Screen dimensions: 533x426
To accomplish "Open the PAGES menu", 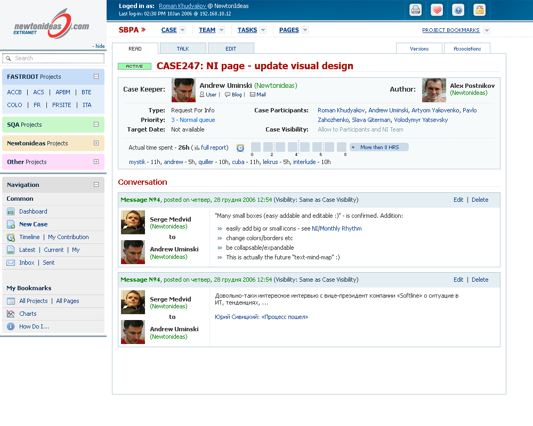I will tap(289, 30).
